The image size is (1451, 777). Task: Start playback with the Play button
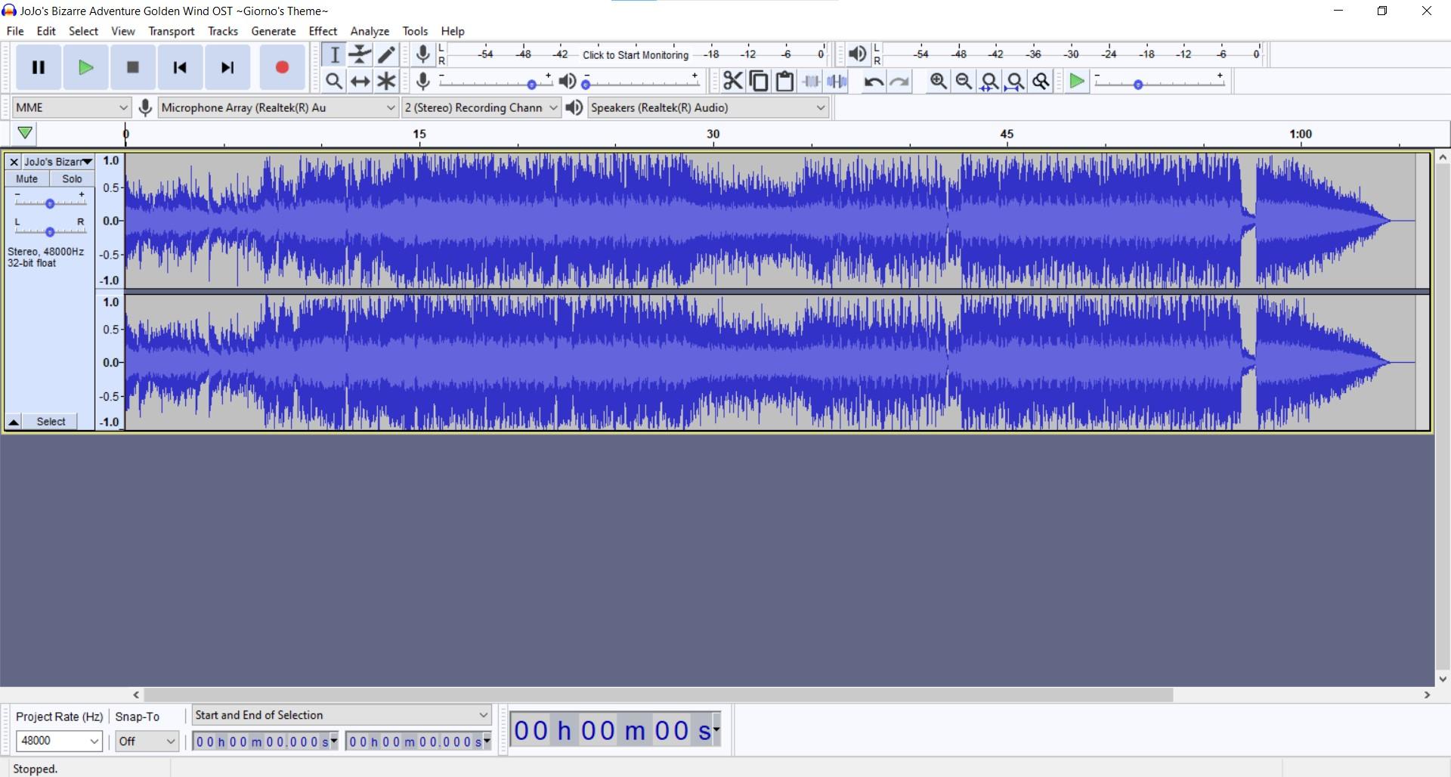pos(85,67)
